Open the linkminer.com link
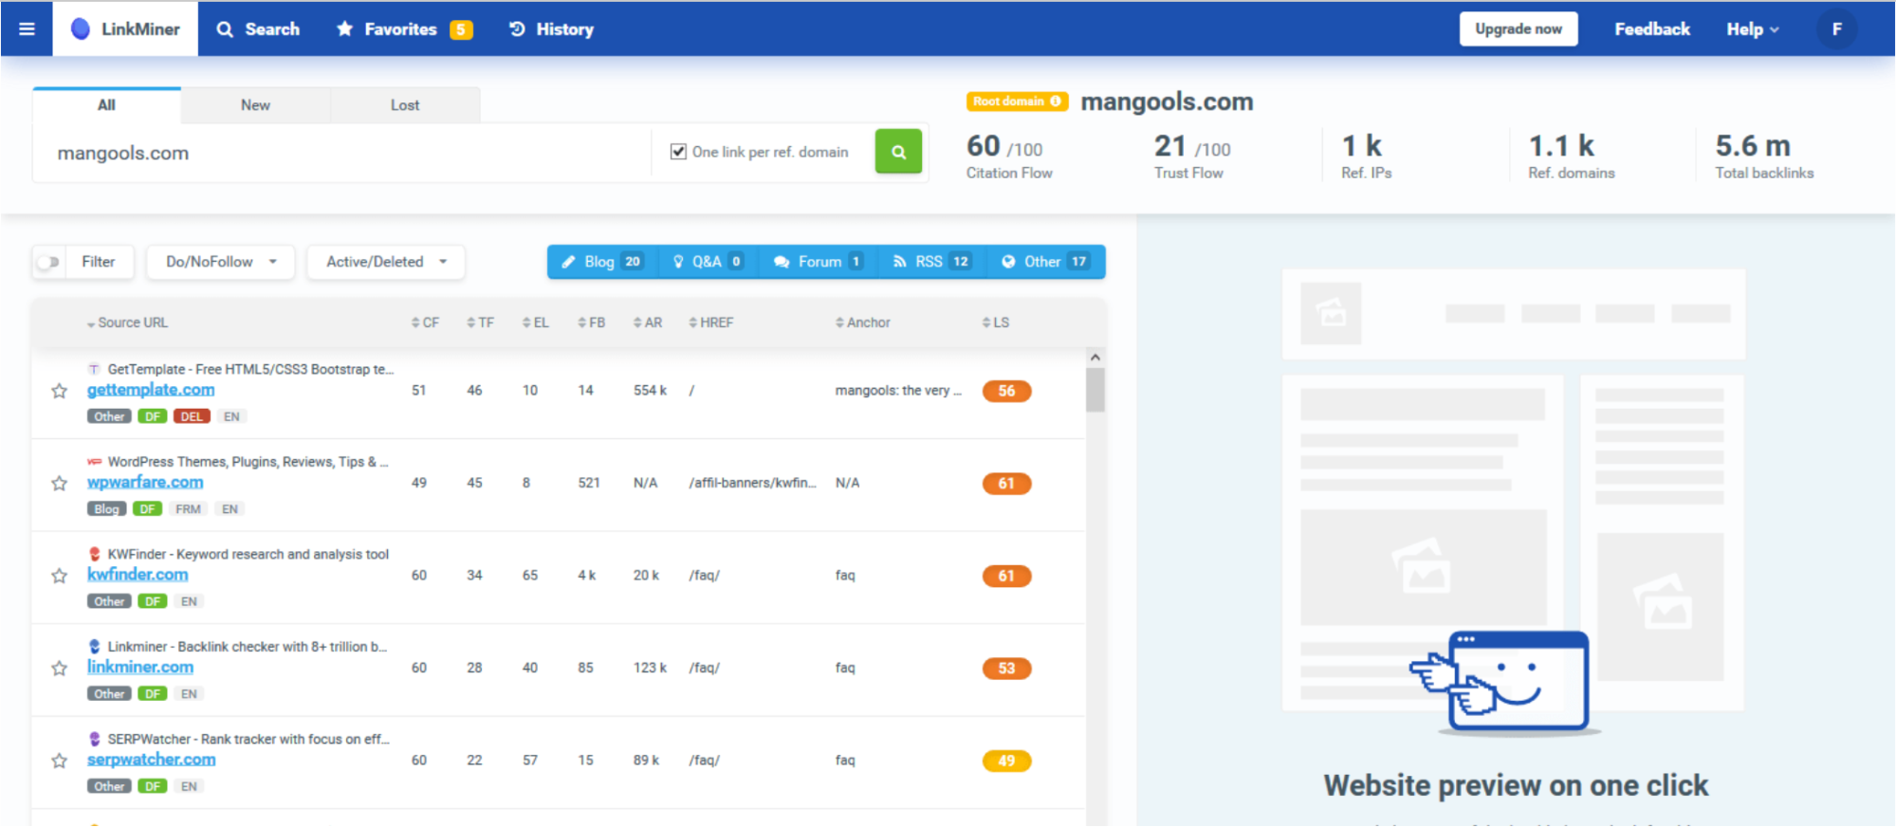Image resolution: width=1896 pixels, height=827 pixels. 140,667
